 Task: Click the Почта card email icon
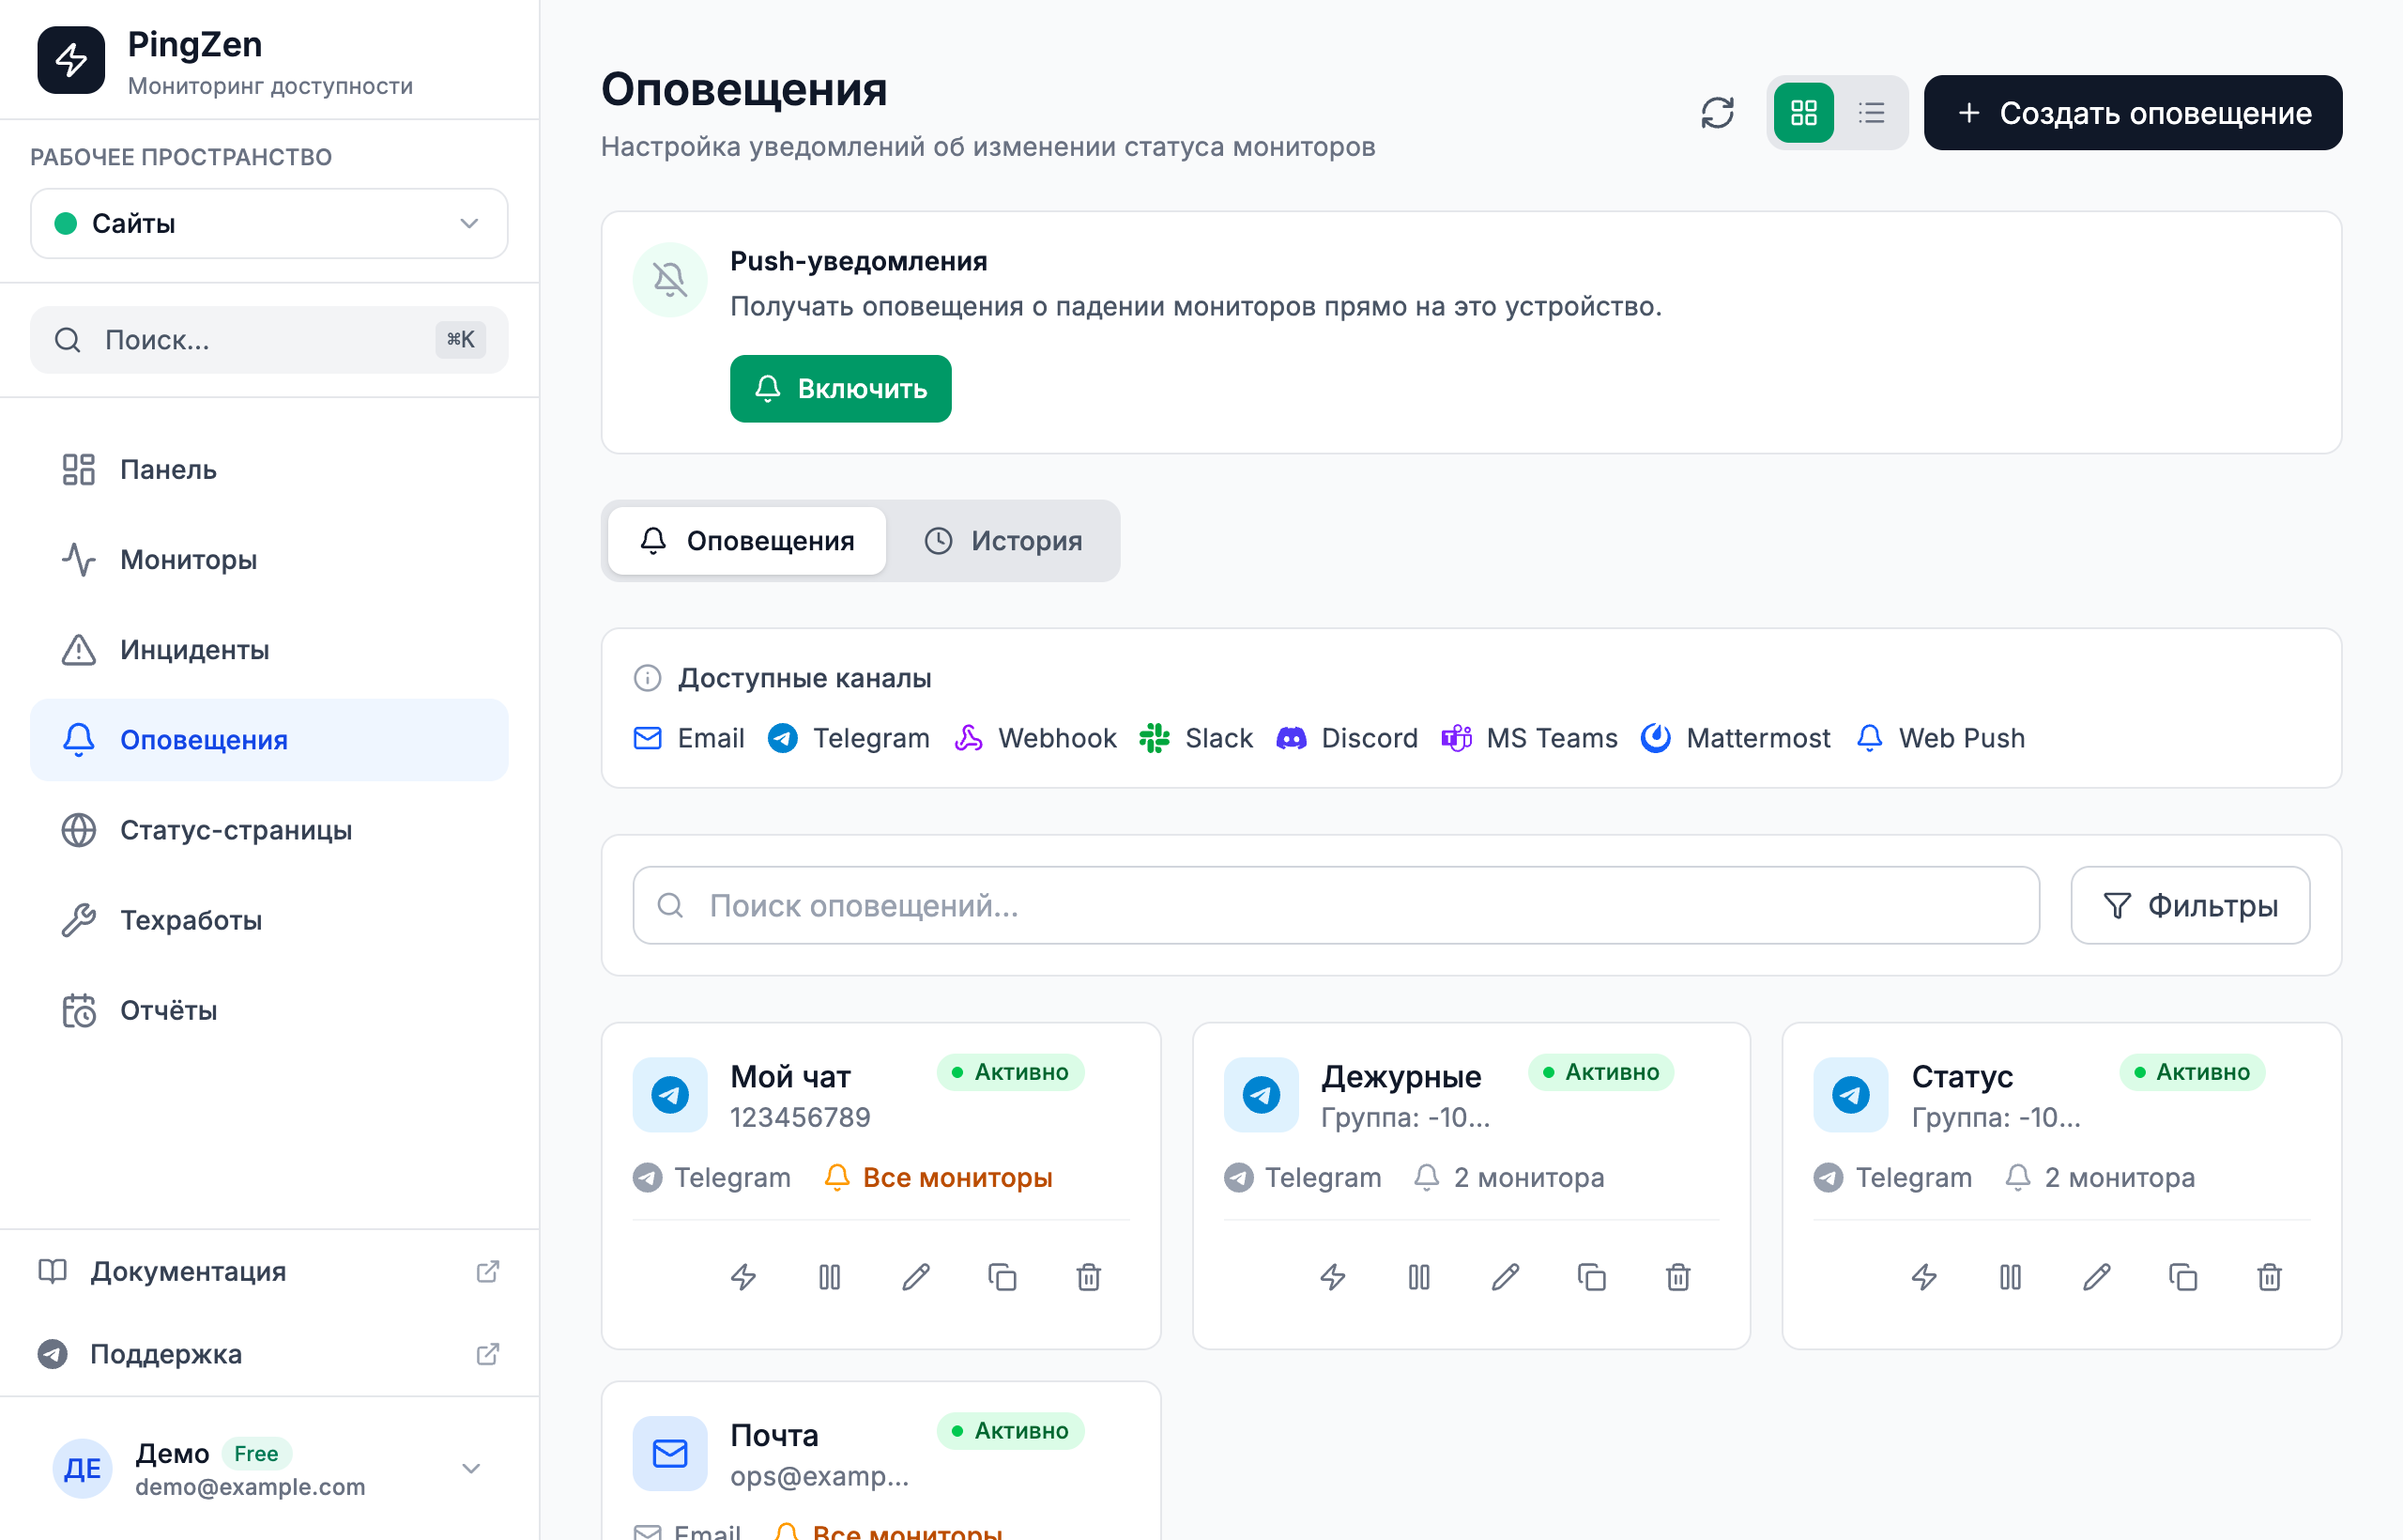669,1453
